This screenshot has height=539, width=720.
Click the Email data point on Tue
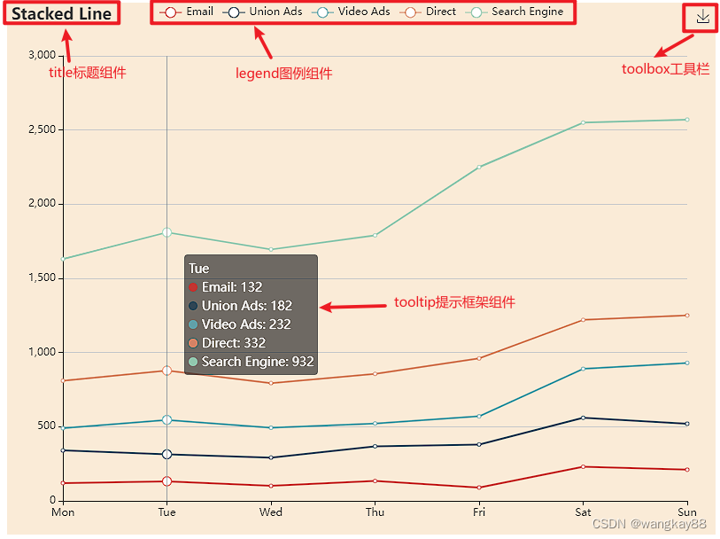click(167, 481)
